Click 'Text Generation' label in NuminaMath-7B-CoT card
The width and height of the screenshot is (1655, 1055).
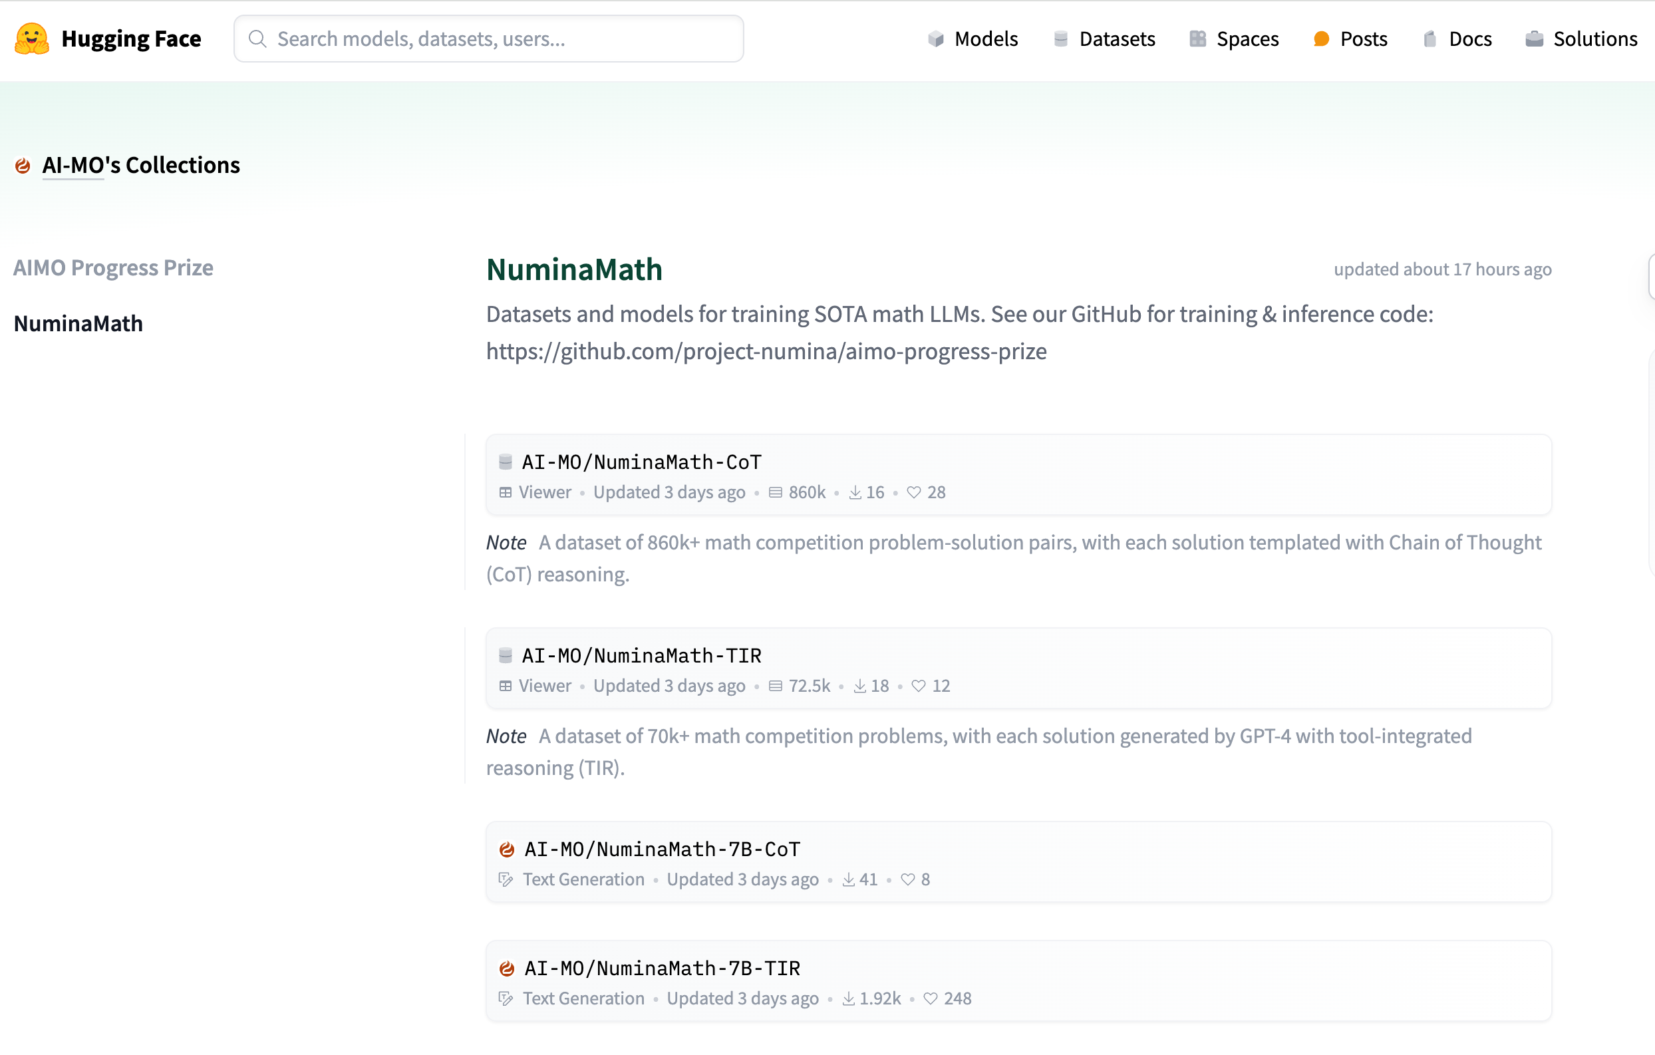tap(583, 881)
